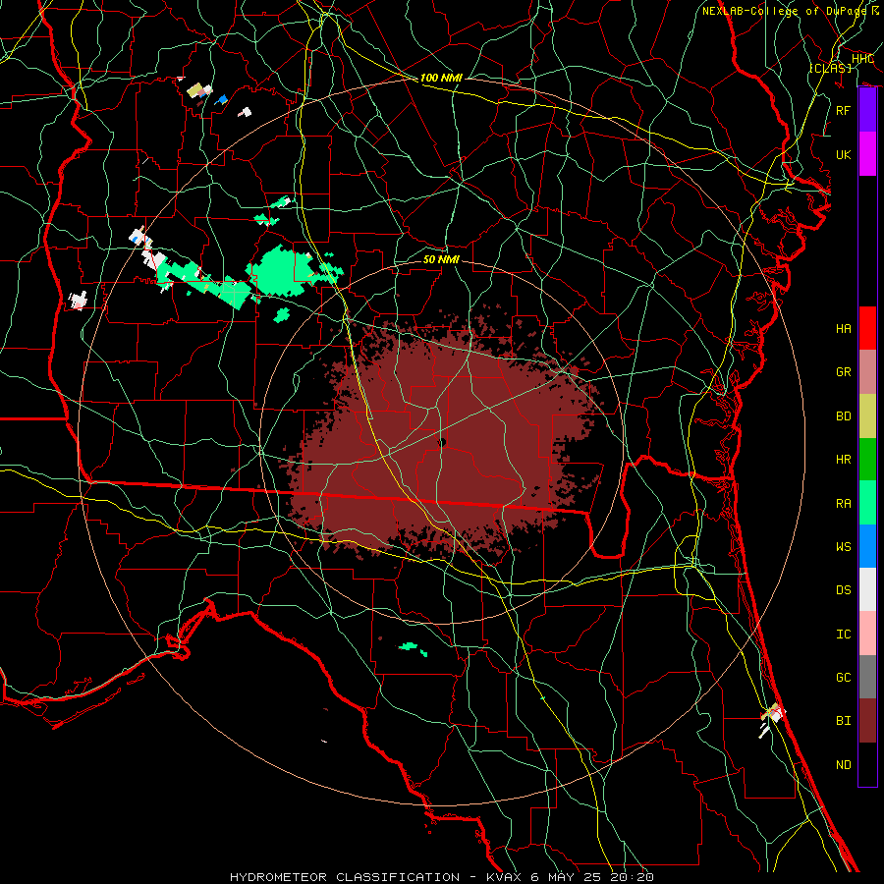Click the RF purple legend swatch
The width and height of the screenshot is (884, 884).
pyautogui.click(x=867, y=110)
